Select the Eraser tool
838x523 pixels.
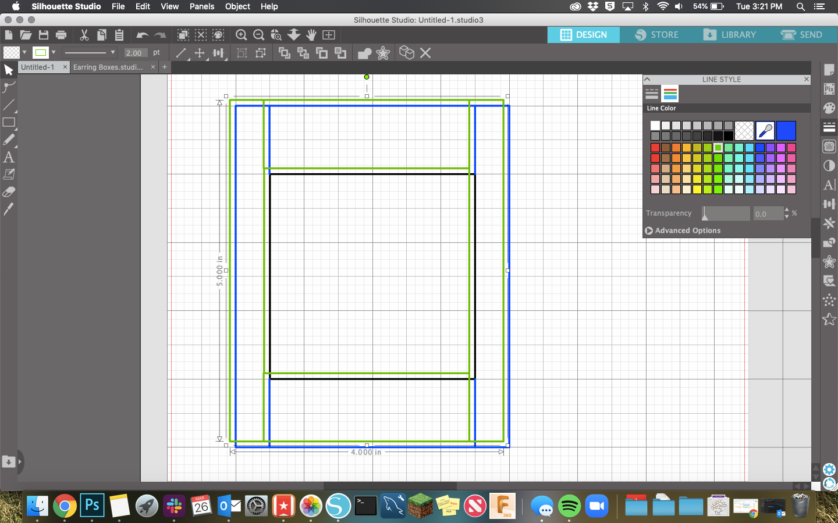[x=9, y=192]
